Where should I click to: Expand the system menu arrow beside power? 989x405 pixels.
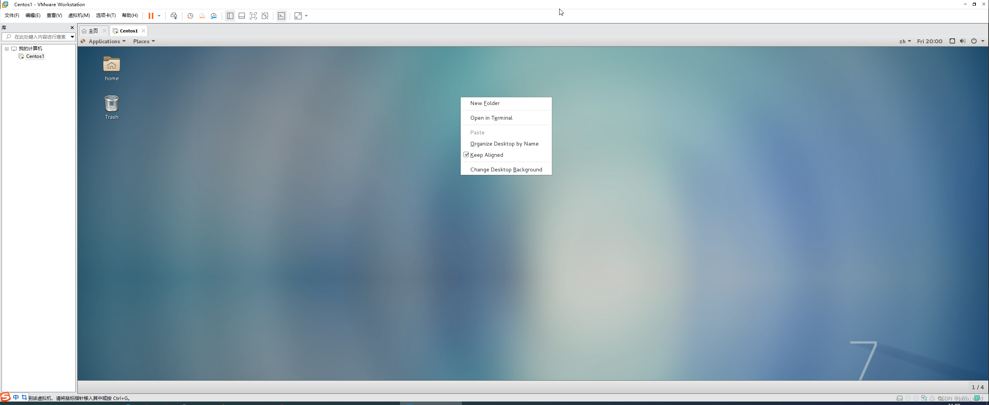[x=983, y=41]
